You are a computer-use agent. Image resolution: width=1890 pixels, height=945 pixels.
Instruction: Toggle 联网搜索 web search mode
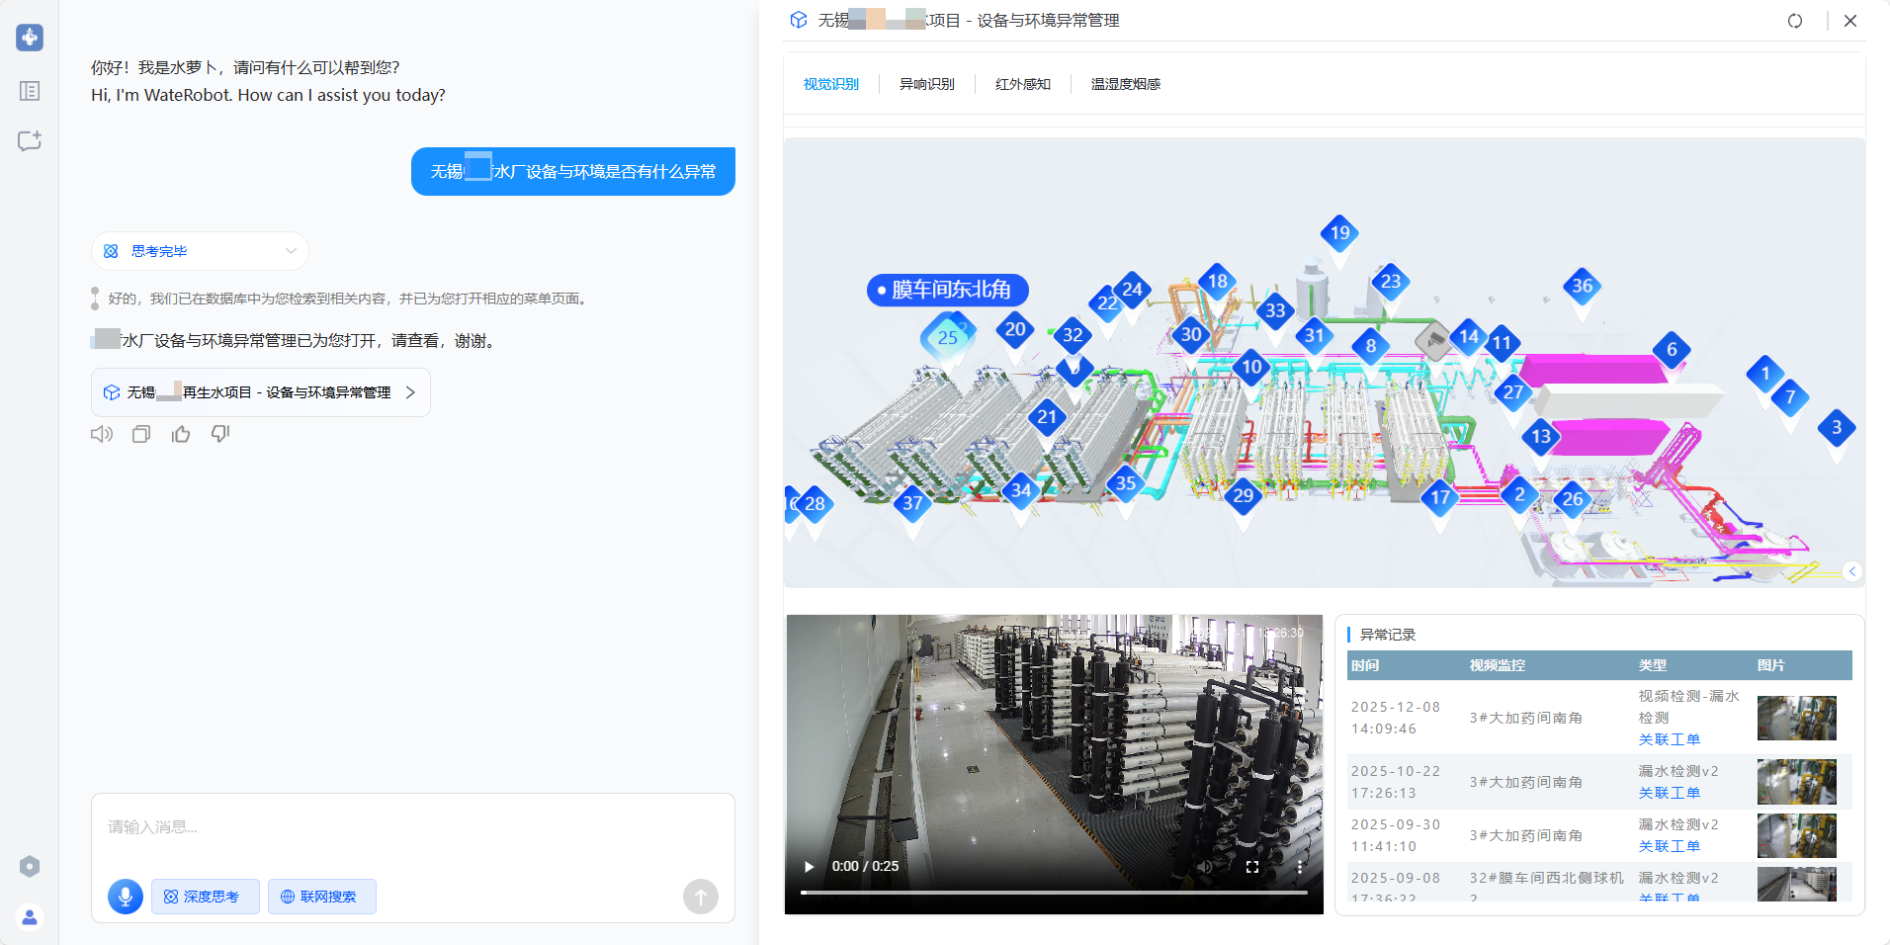[321, 897]
